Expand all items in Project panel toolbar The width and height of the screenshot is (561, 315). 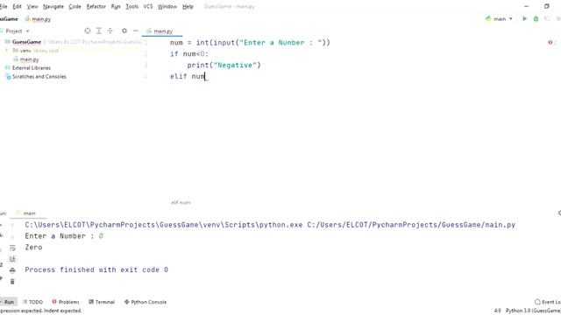coord(99,31)
